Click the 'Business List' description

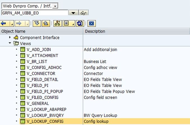point(95,62)
